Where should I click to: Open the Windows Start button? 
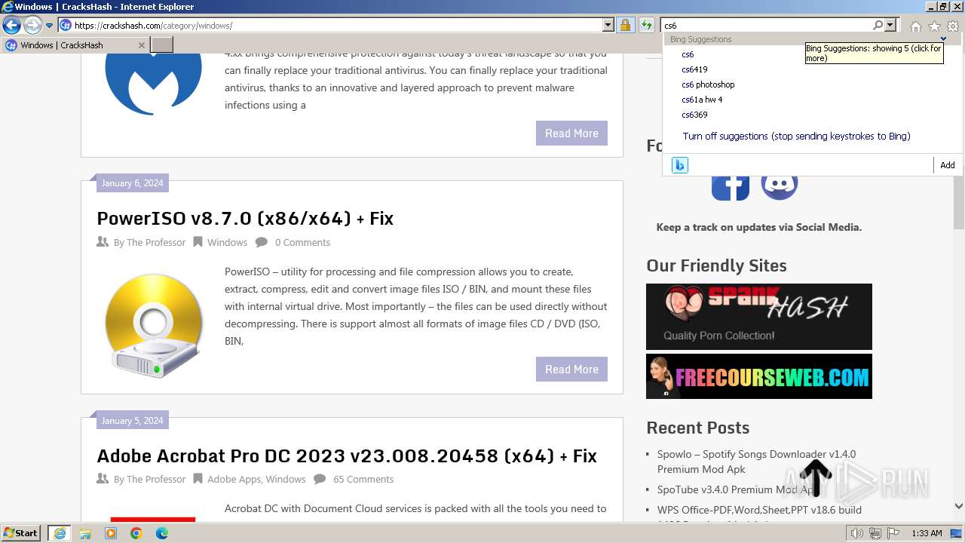click(21, 533)
